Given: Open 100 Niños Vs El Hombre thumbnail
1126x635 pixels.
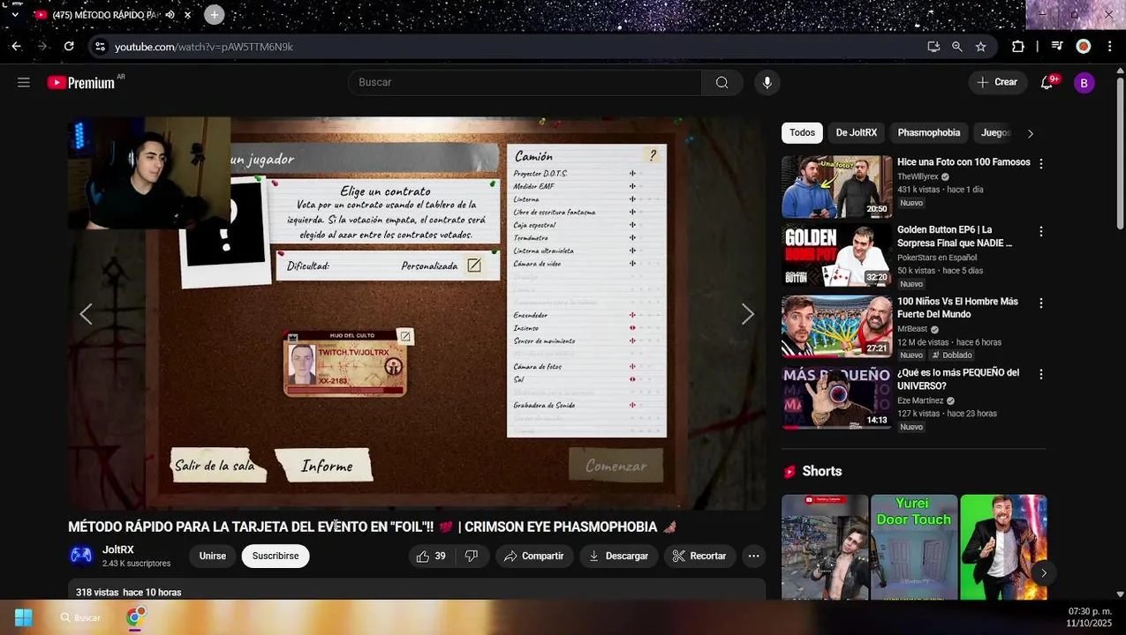Looking at the screenshot, I should [x=837, y=326].
